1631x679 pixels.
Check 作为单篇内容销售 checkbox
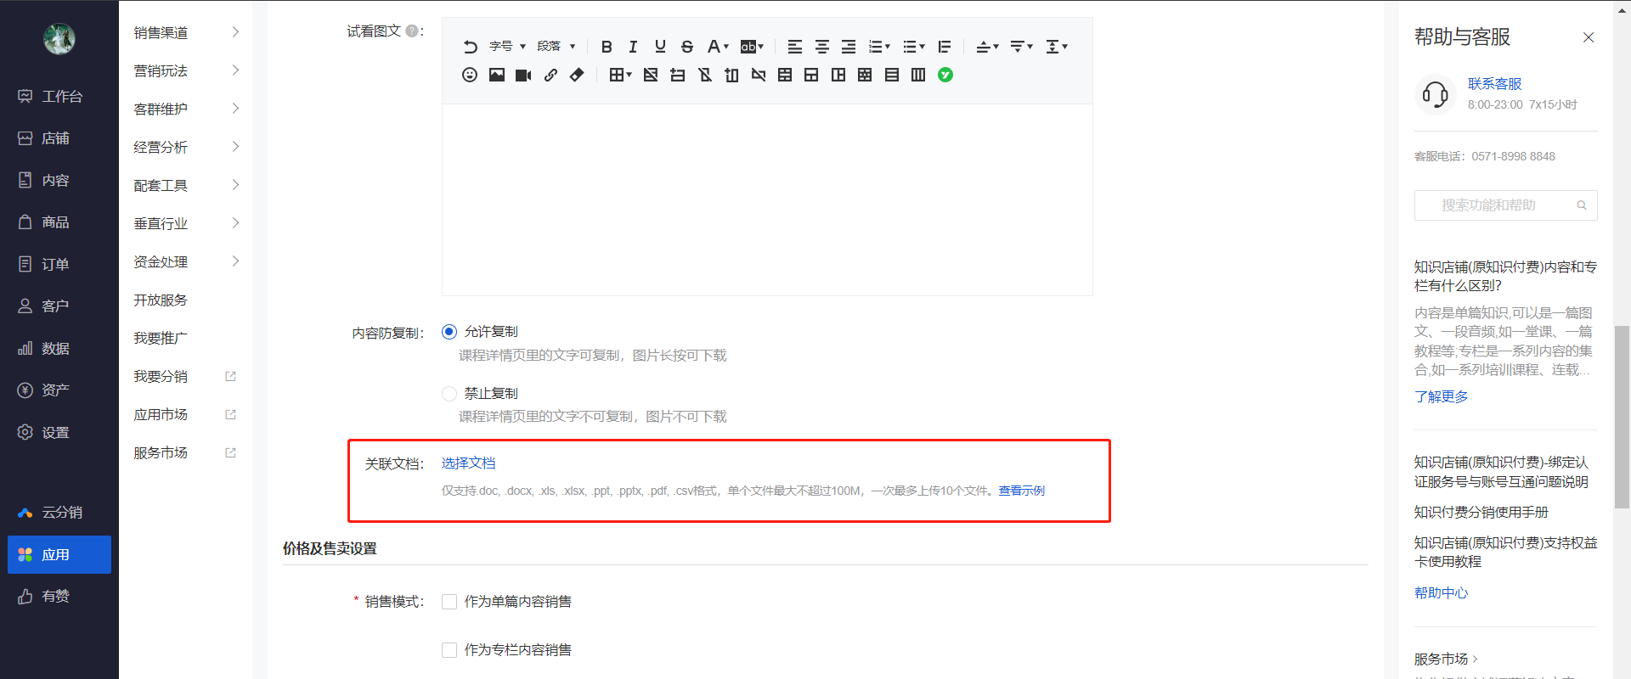coord(449,602)
